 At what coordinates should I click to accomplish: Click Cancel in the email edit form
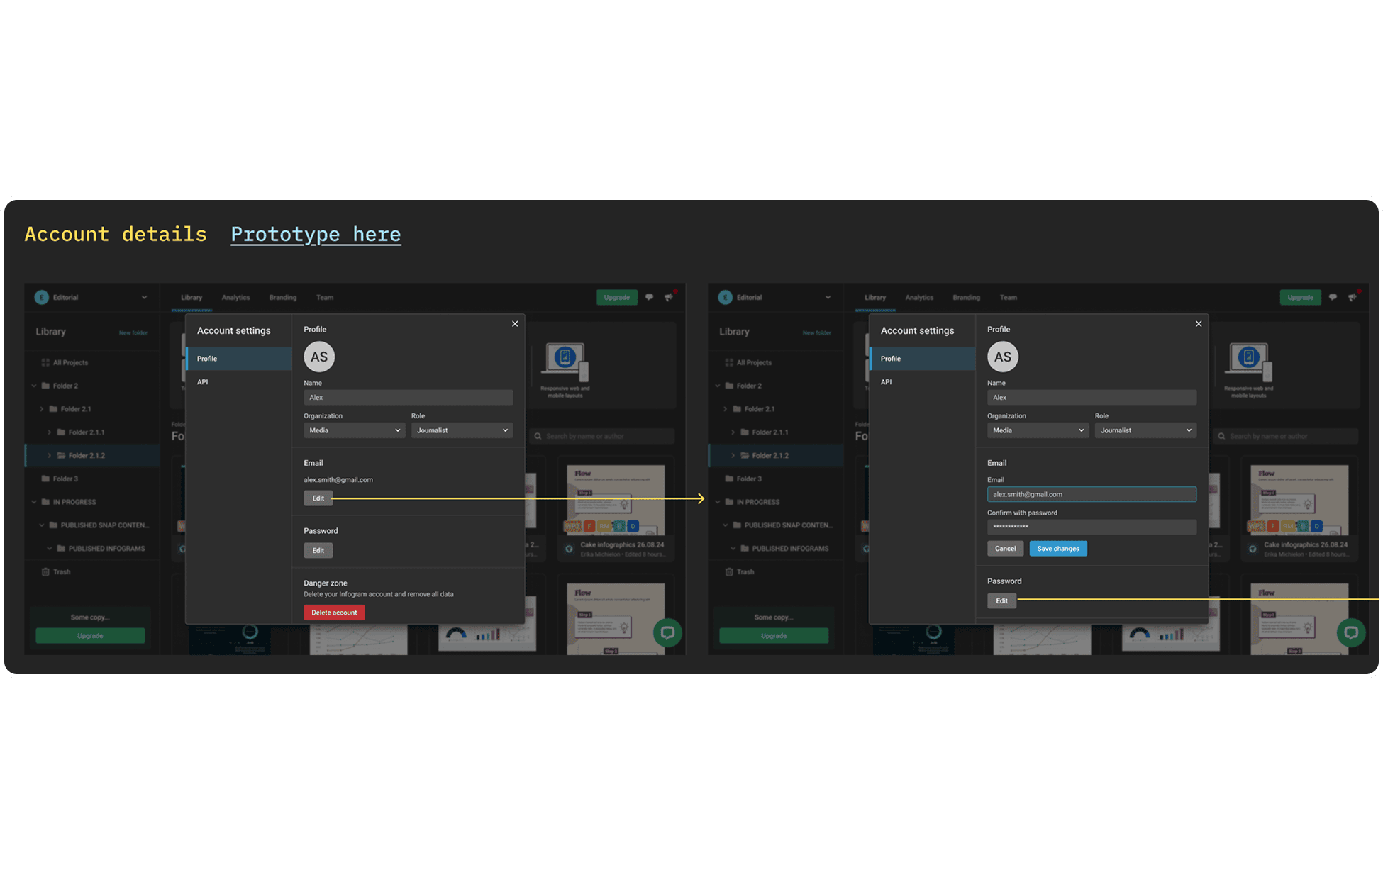pos(1005,549)
